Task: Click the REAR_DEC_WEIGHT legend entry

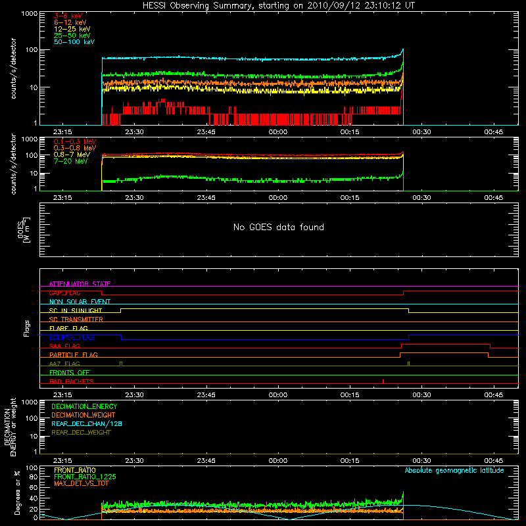Action: pos(81,433)
